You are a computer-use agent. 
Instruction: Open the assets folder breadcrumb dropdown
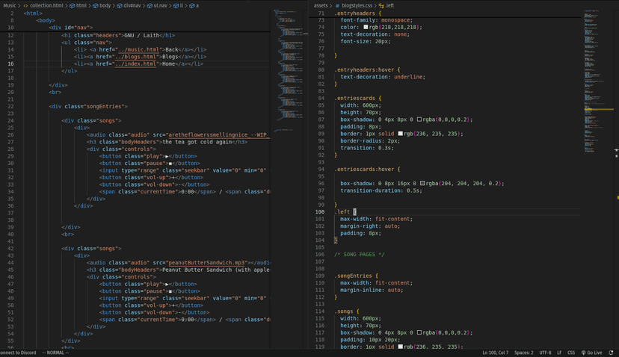click(320, 5)
